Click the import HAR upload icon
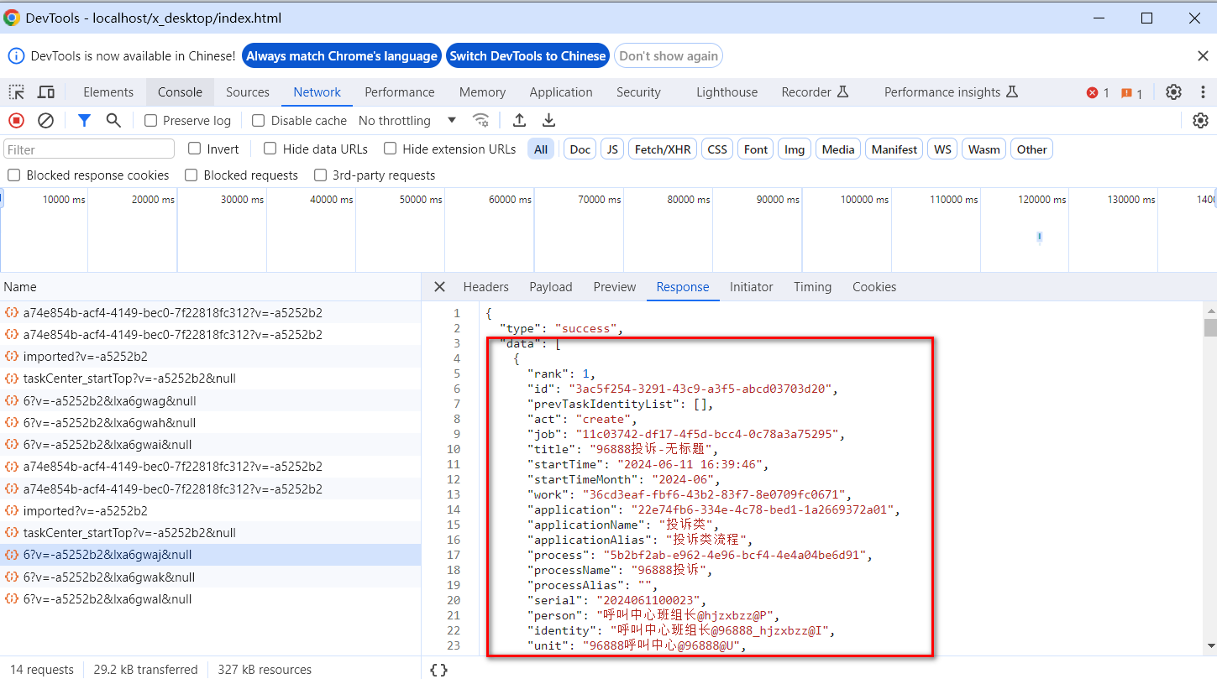Screen dimensions: 1217x679 click(x=519, y=121)
